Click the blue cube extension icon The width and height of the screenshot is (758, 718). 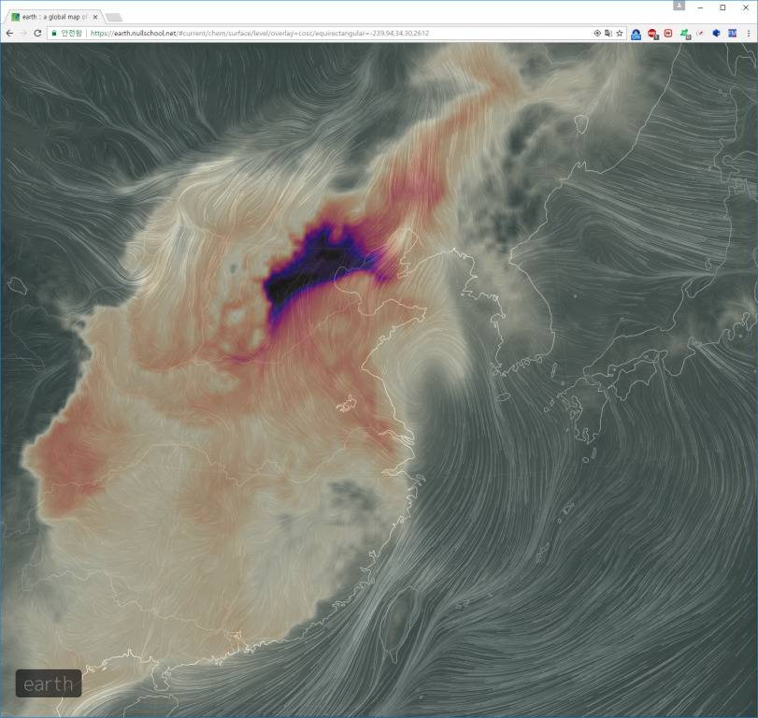point(716,33)
